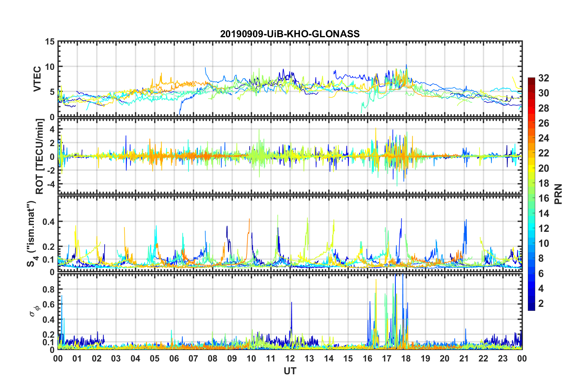The width and height of the screenshot is (580, 388).
Task: Select UT axis tick label "12"
Action: [290, 358]
